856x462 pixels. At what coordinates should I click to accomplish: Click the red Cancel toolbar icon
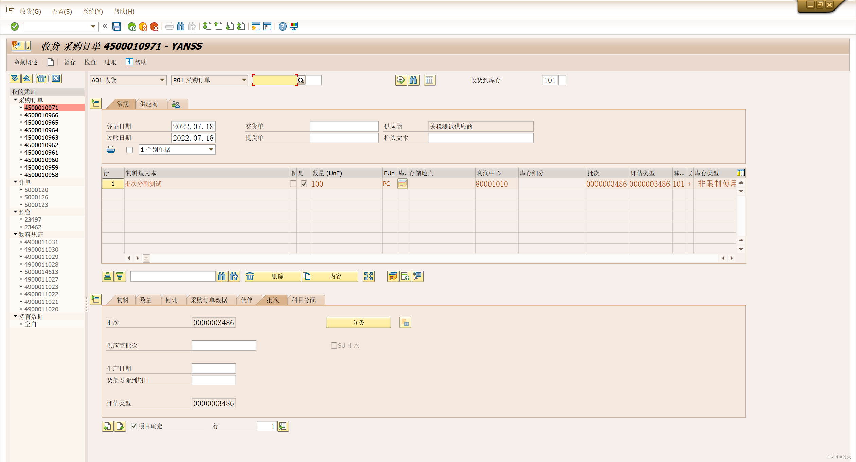tap(154, 26)
